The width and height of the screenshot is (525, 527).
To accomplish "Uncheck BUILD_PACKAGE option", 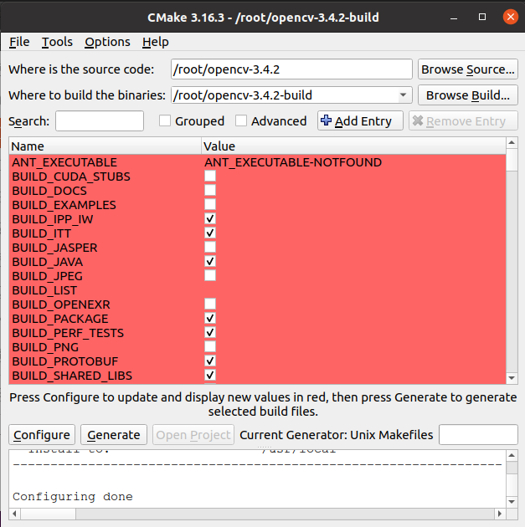I will click(210, 318).
